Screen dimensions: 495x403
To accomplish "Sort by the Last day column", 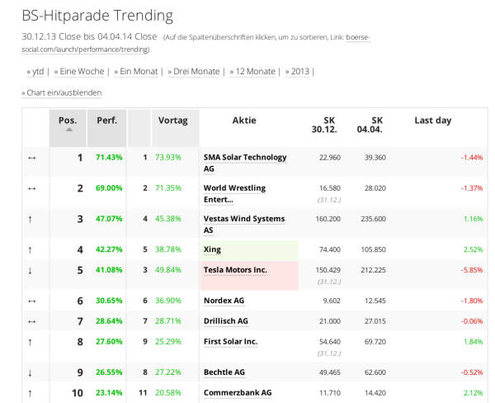I will [x=432, y=121].
